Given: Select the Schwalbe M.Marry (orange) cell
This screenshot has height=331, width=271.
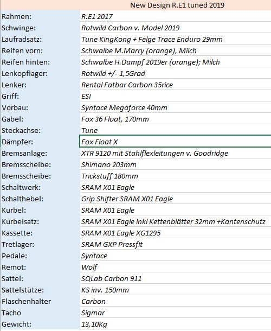Looking at the screenshot, I should (176, 50).
